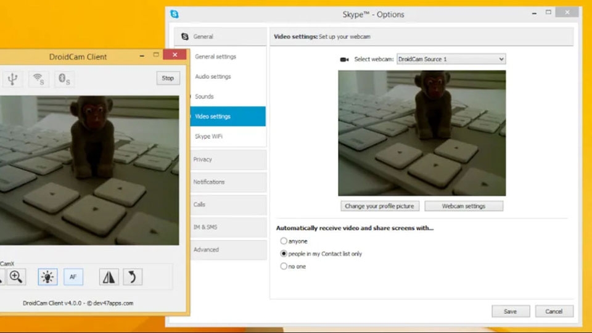The width and height of the screenshot is (592, 333).
Task: Expand the Notifications section
Action: point(228,182)
